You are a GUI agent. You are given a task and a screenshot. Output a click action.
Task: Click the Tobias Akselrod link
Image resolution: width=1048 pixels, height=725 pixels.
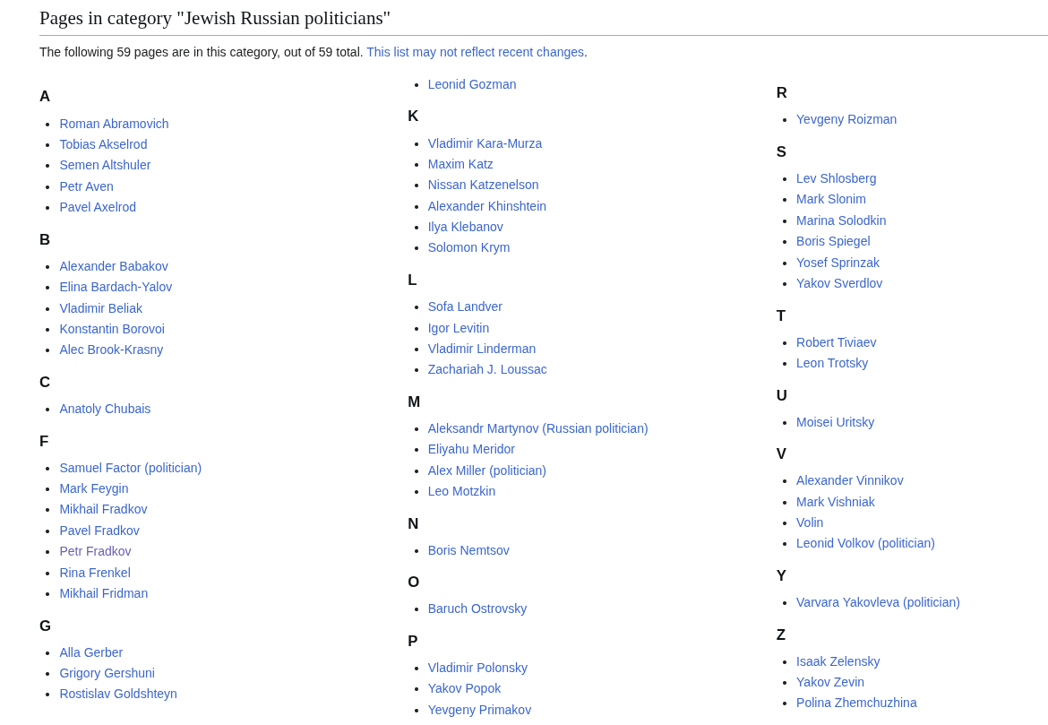click(x=103, y=144)
